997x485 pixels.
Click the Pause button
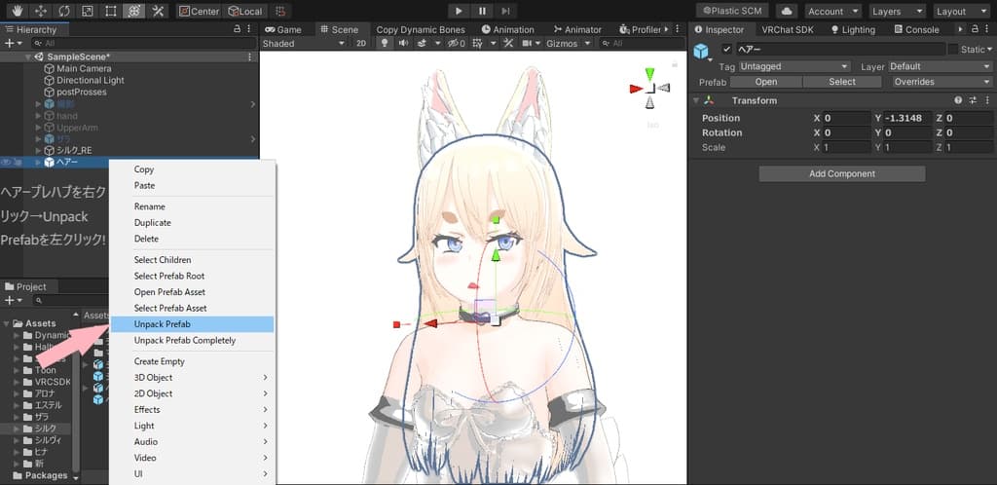click(x=482, y=11)
